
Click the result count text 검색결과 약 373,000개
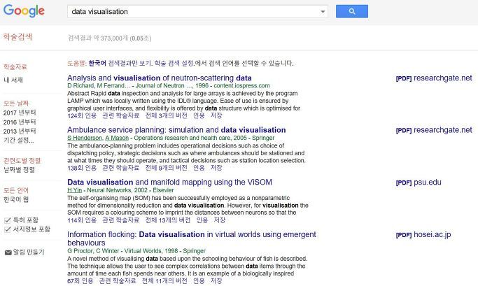click(98, 38)
